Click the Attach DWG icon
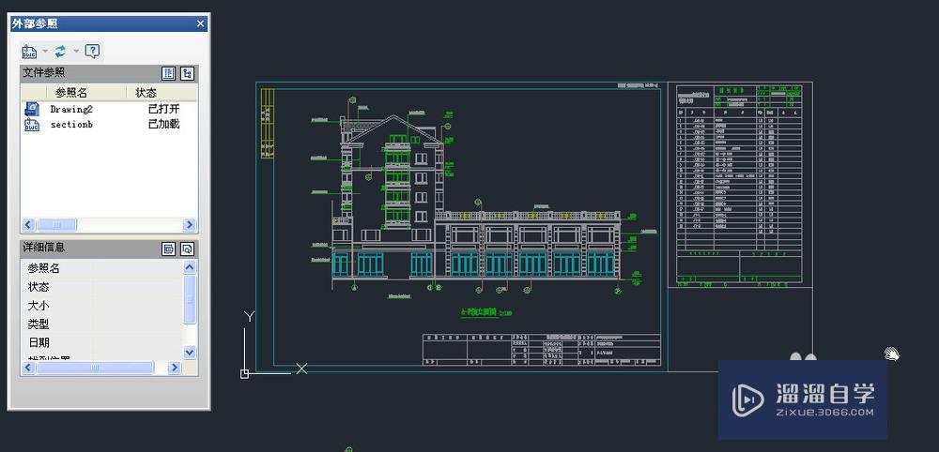The image size is (939, 452). 29,52
